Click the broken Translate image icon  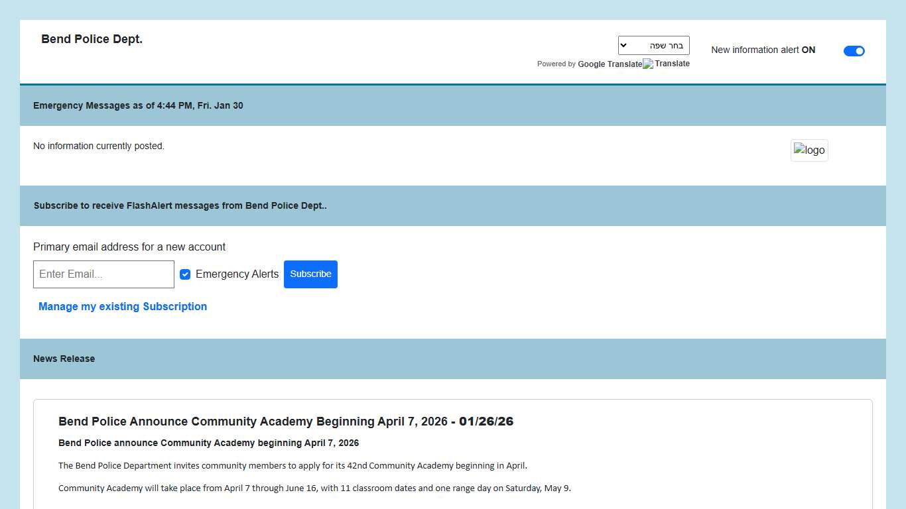point(648,64)
